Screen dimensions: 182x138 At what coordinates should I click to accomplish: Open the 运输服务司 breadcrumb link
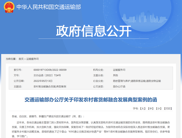32,59
